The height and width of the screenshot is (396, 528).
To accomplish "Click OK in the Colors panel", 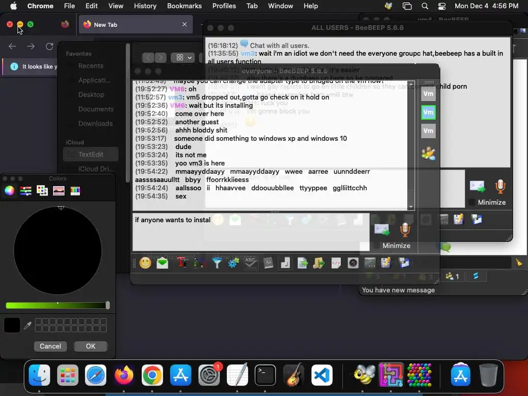I will 91,346.
